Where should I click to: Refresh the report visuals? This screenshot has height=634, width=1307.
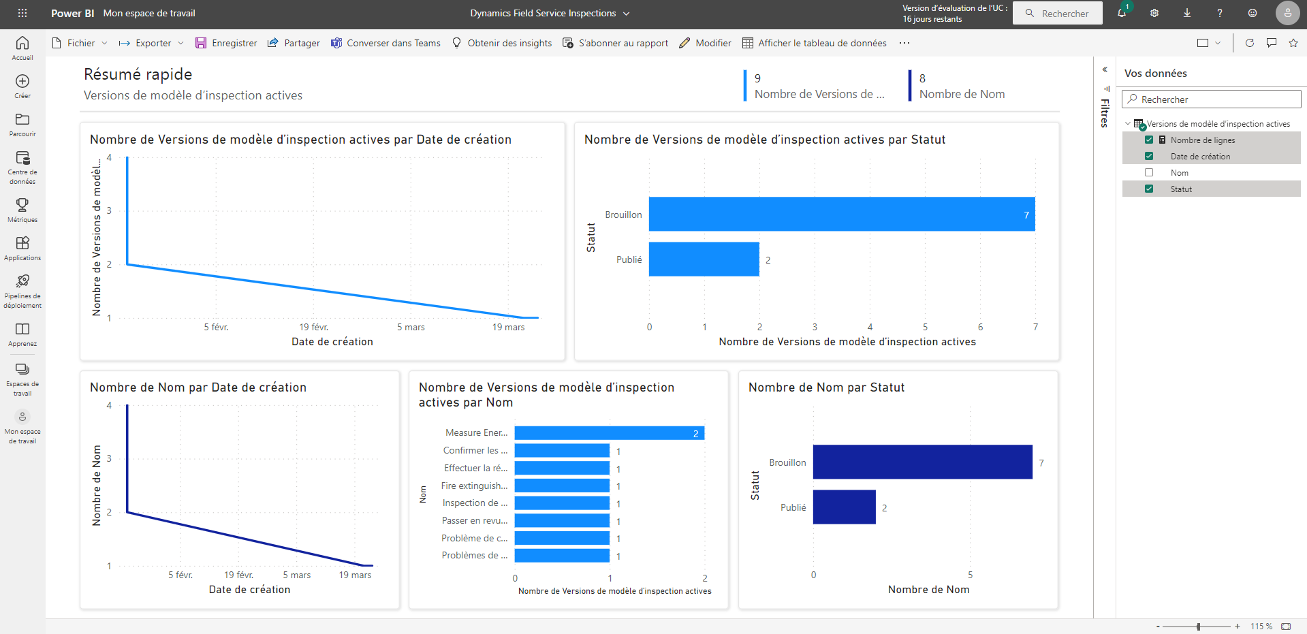(1250, 43)
